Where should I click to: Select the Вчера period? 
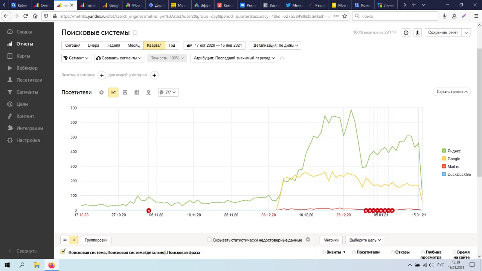point(93,45)
